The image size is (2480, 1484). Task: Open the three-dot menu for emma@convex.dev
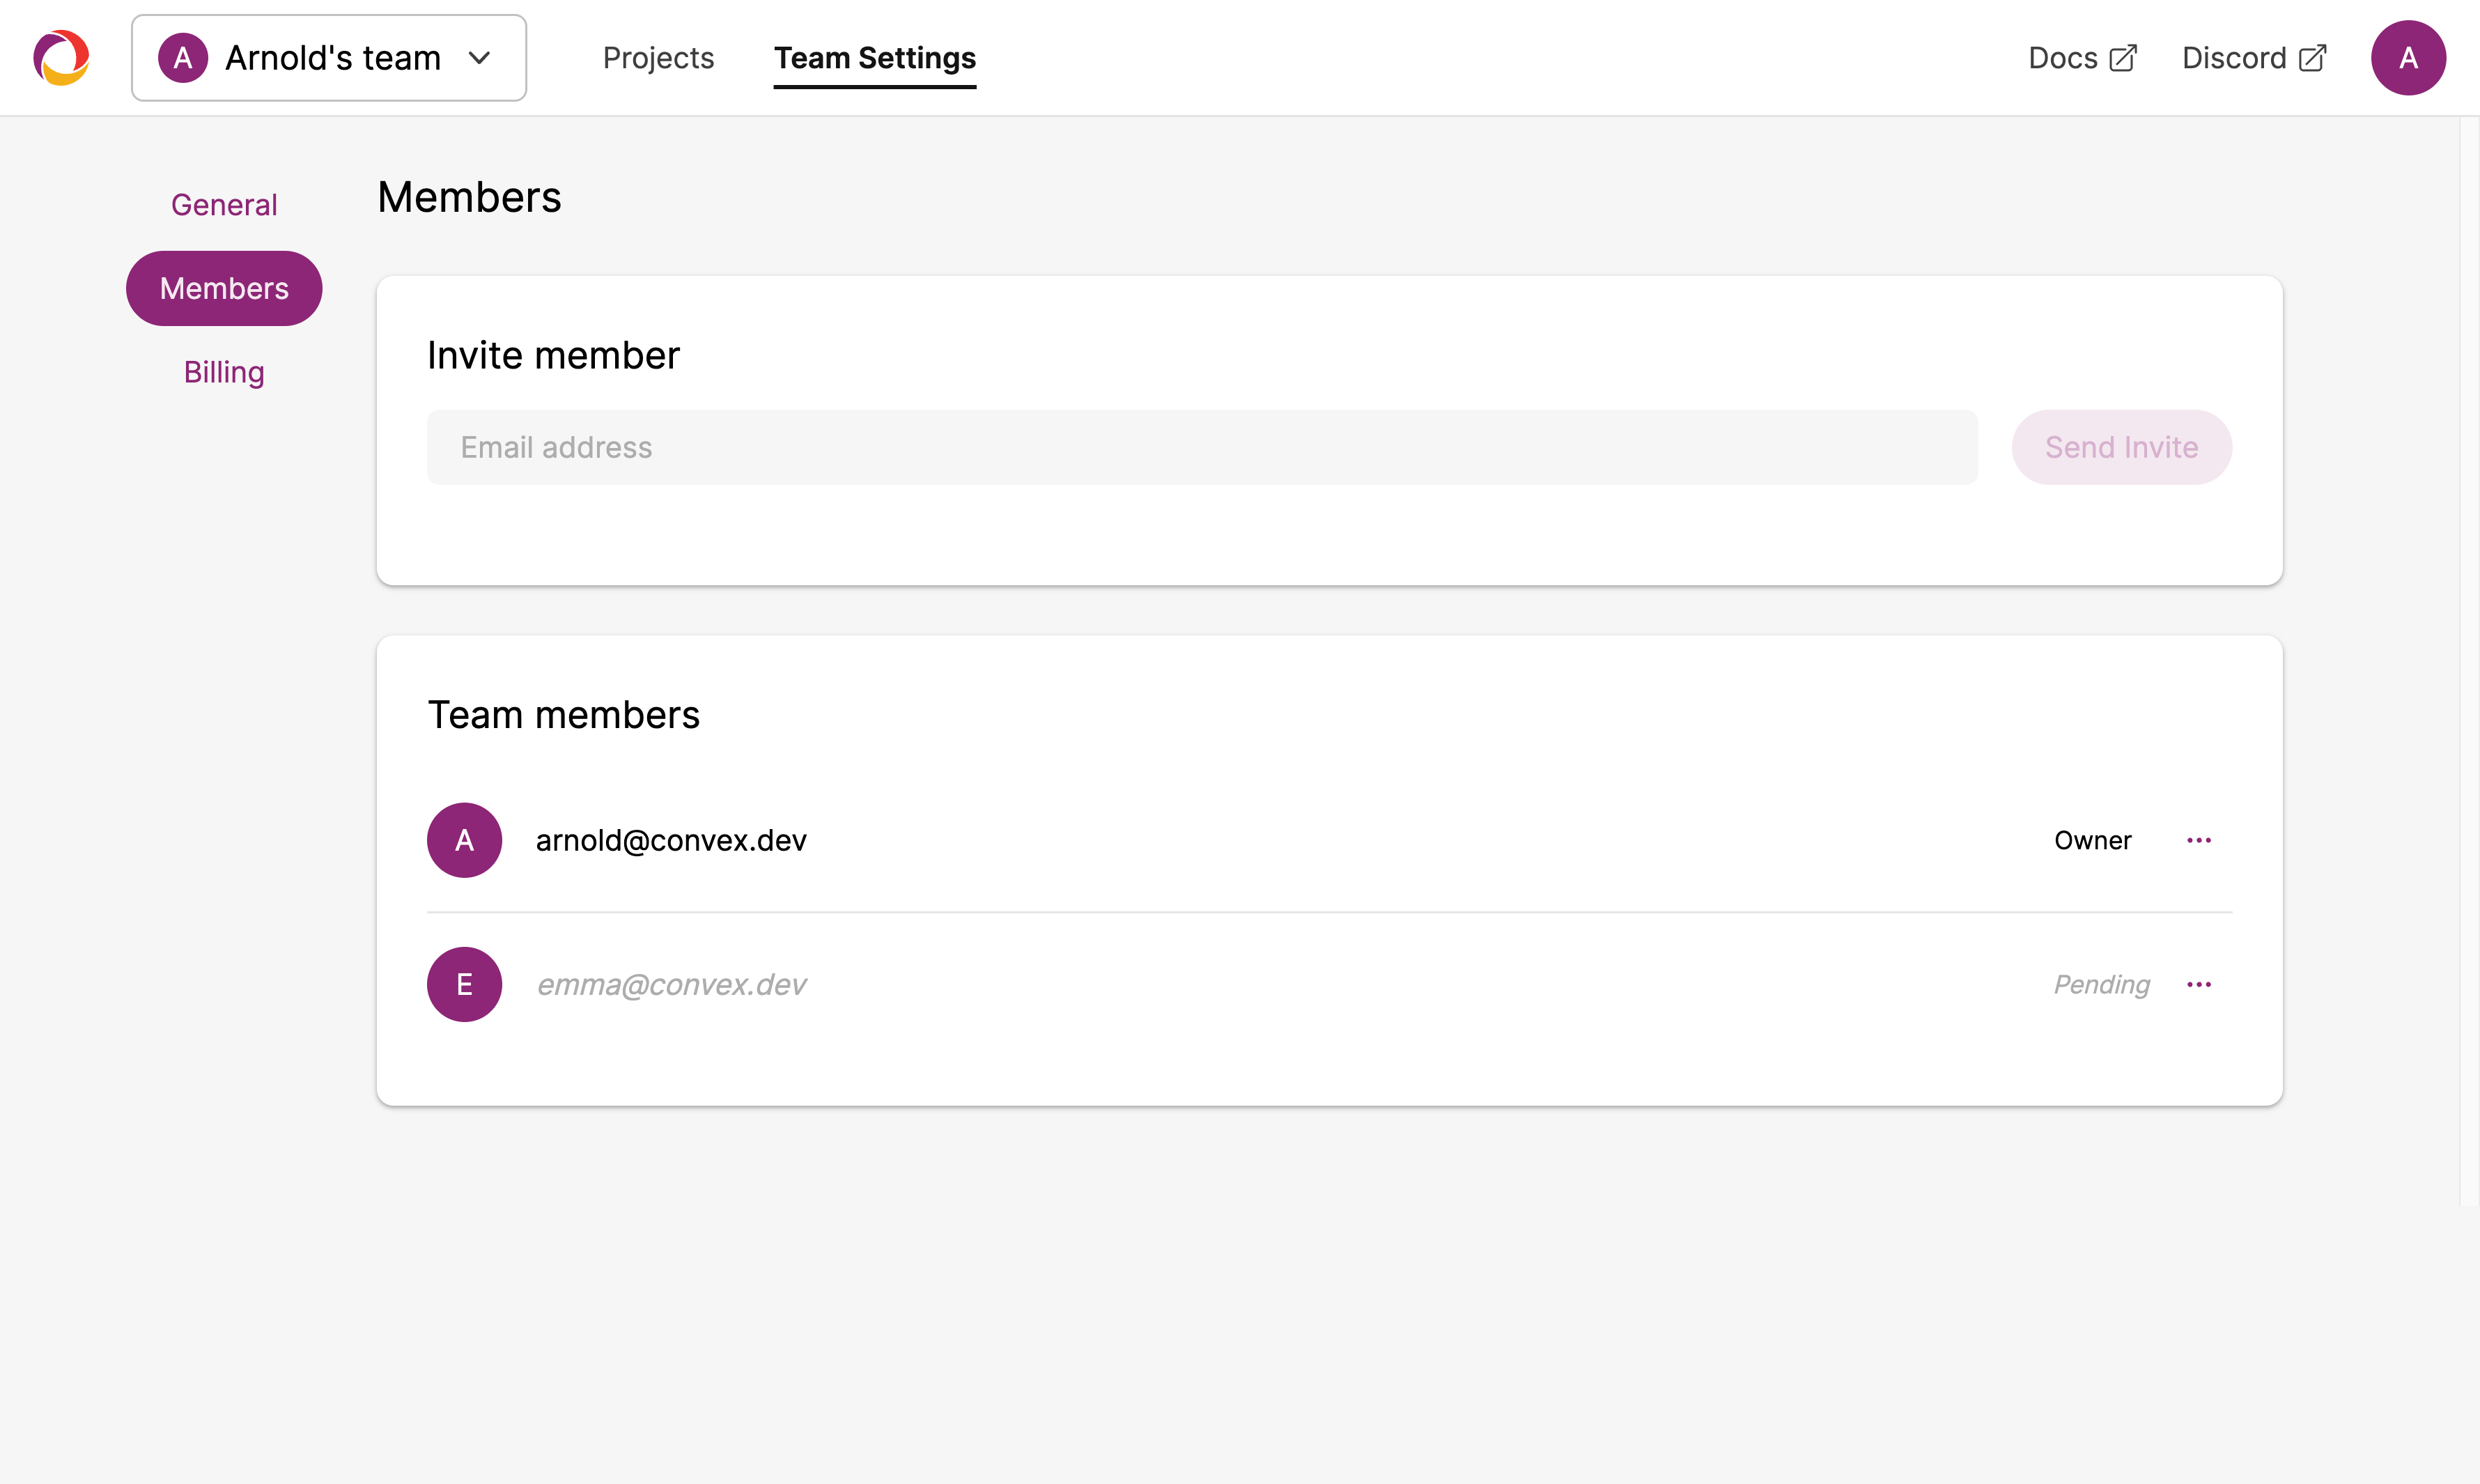pyautogui.click(x=2198, y=985)
